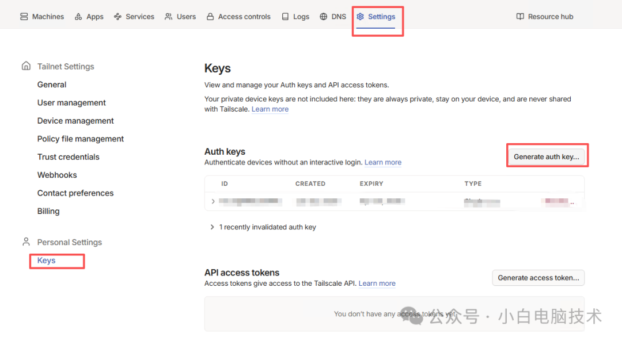Select Keys under Personal Settings
Image resolution: width=622 pixels, height=341 pixels.
point(47,260)
